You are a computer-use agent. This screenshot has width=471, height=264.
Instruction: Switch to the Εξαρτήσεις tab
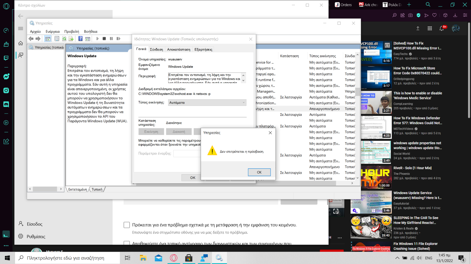tap(203, 50)
